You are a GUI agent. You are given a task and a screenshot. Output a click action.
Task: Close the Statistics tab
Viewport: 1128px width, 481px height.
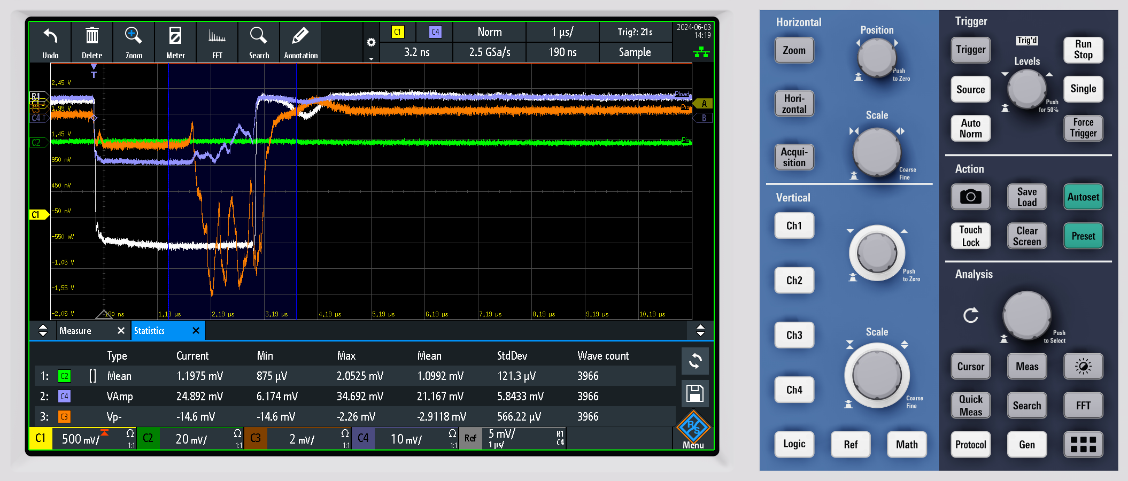pos(196,331)
